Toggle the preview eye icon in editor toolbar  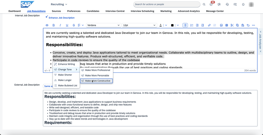pyautogui.click(x=47, y=25)
